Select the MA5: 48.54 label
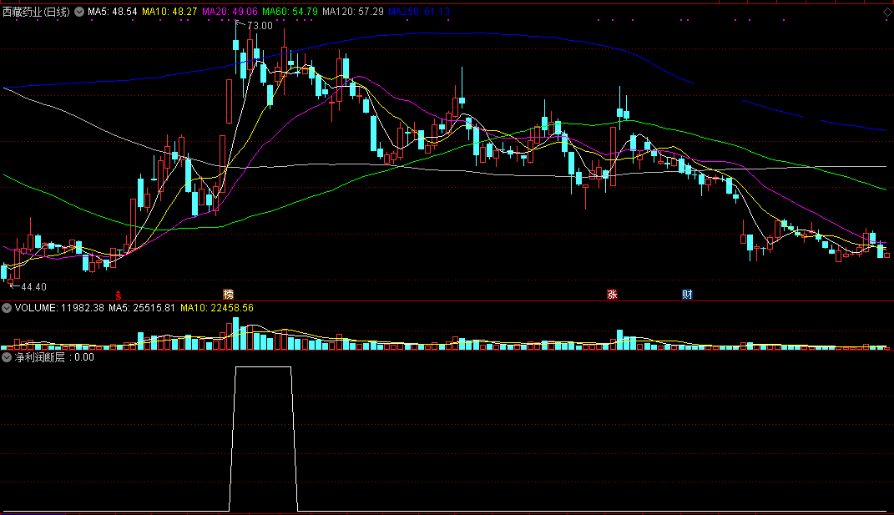Image resolution: width=894 pixels, height=515 pixels. pyautogui.click(x=113, y=12)
